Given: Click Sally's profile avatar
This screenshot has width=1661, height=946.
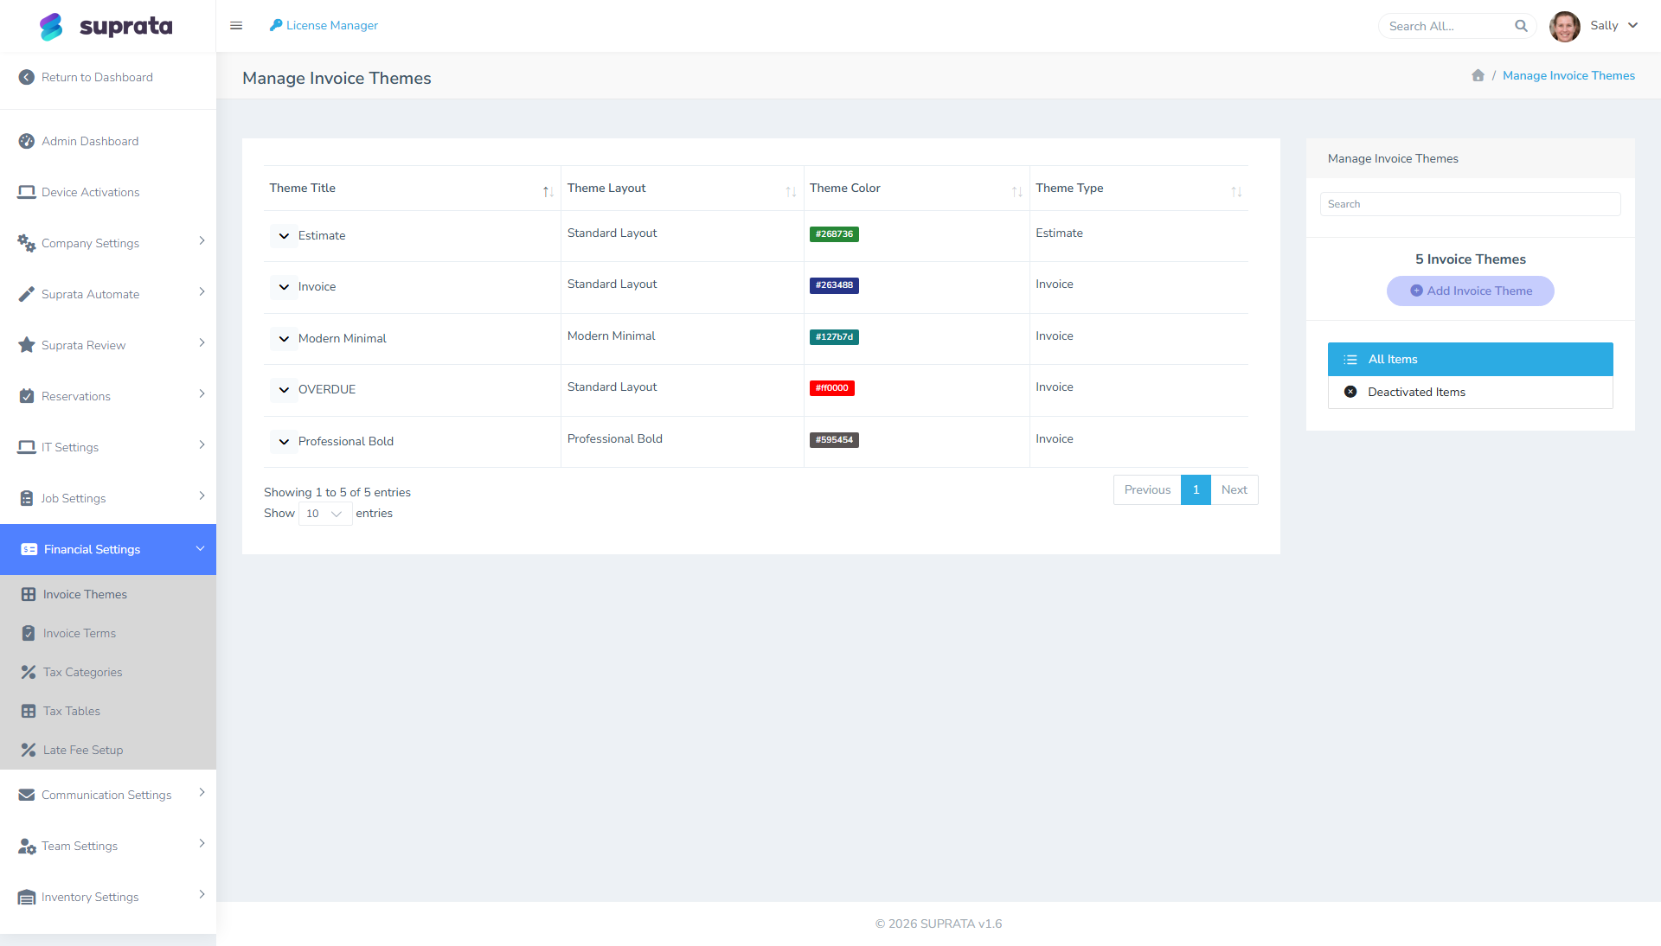Looking at the screenshot, I should tap(1565, 26).
